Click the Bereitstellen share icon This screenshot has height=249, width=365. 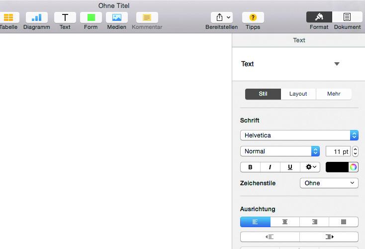coord(219,17)
